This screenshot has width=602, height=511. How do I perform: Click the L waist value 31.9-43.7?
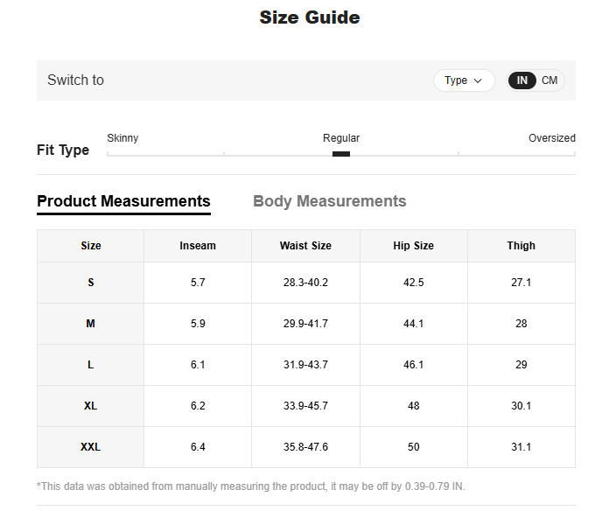click(x=305, y=365)
